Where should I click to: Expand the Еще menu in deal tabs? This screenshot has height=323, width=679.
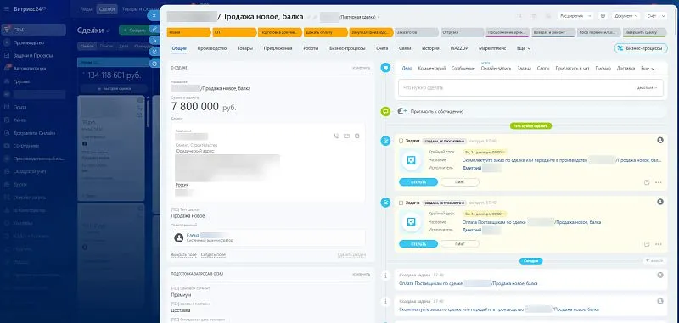pos(524,49)
